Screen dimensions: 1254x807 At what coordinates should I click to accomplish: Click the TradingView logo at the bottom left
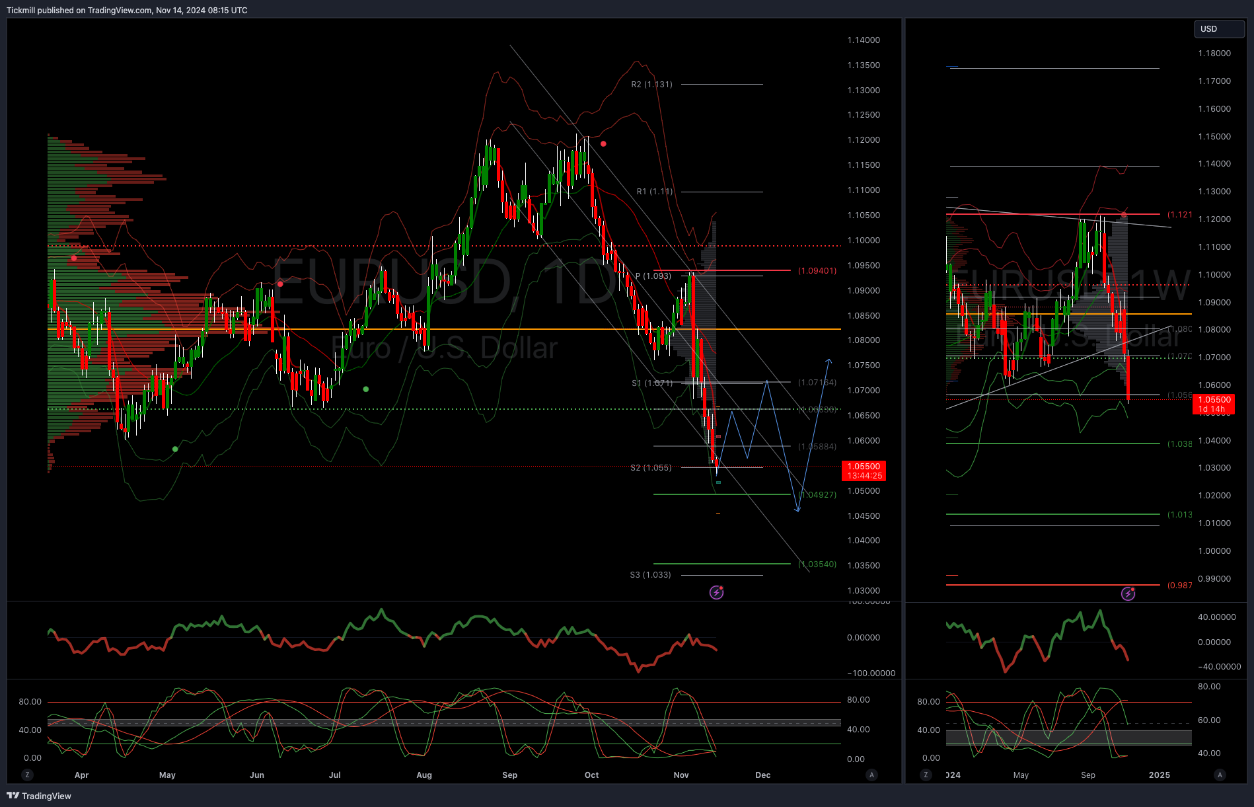[x=39, y=796]
